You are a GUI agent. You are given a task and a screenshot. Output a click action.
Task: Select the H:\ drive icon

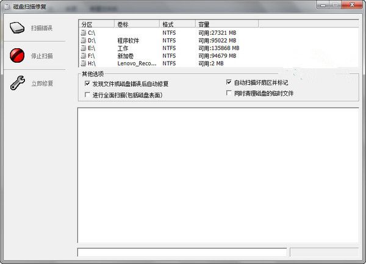coord(84,63)
